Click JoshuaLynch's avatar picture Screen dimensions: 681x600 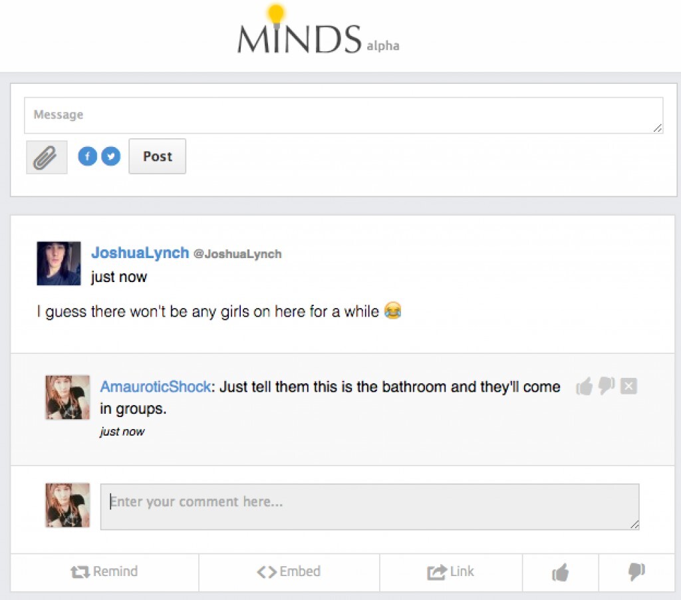(x=59, y=263)
